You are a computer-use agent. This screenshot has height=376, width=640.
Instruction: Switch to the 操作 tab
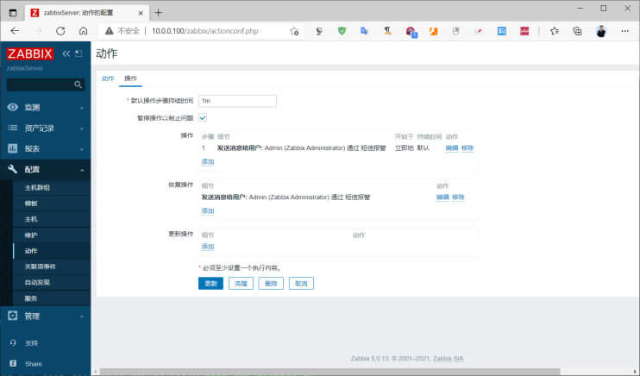130,78
